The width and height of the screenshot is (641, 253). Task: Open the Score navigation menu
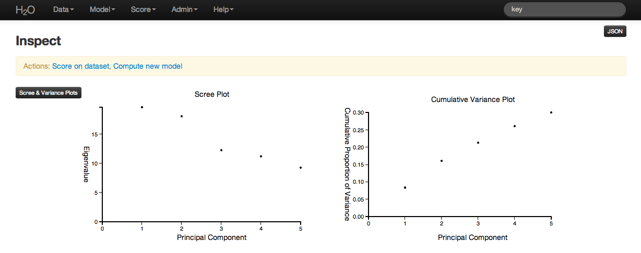point(143,10)
